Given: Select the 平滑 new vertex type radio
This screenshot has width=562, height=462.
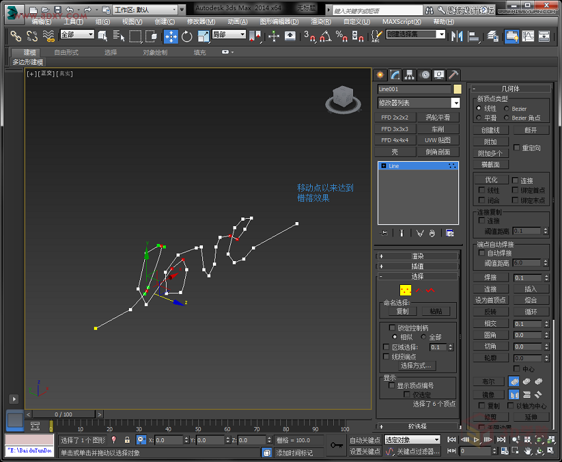Looking at the screenshot, I should (479, 118).
